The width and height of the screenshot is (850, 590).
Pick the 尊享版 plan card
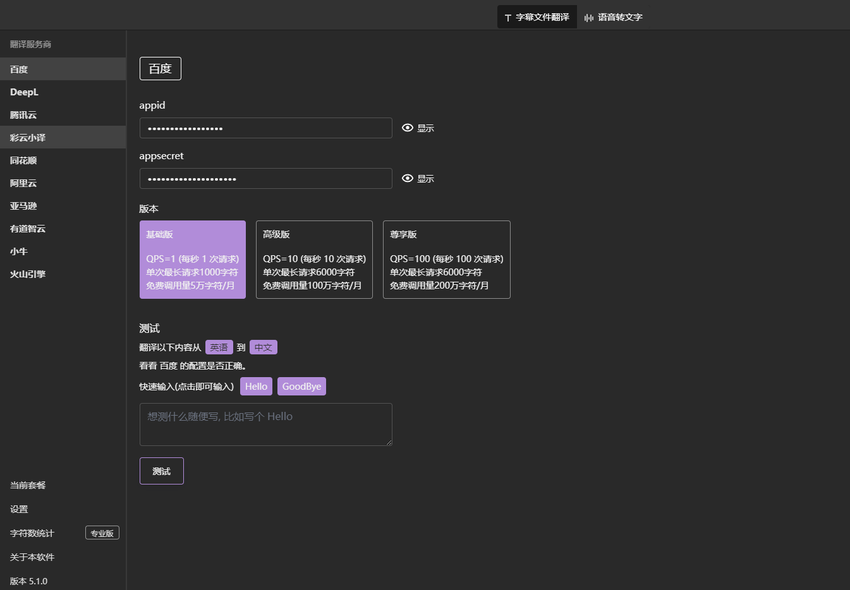click(x=446, y=260)
